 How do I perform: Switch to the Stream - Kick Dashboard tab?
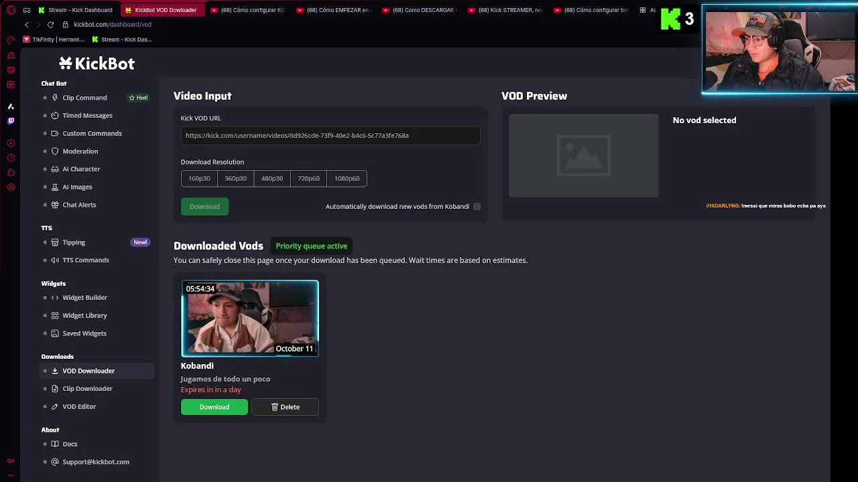[x=76, y=10]
